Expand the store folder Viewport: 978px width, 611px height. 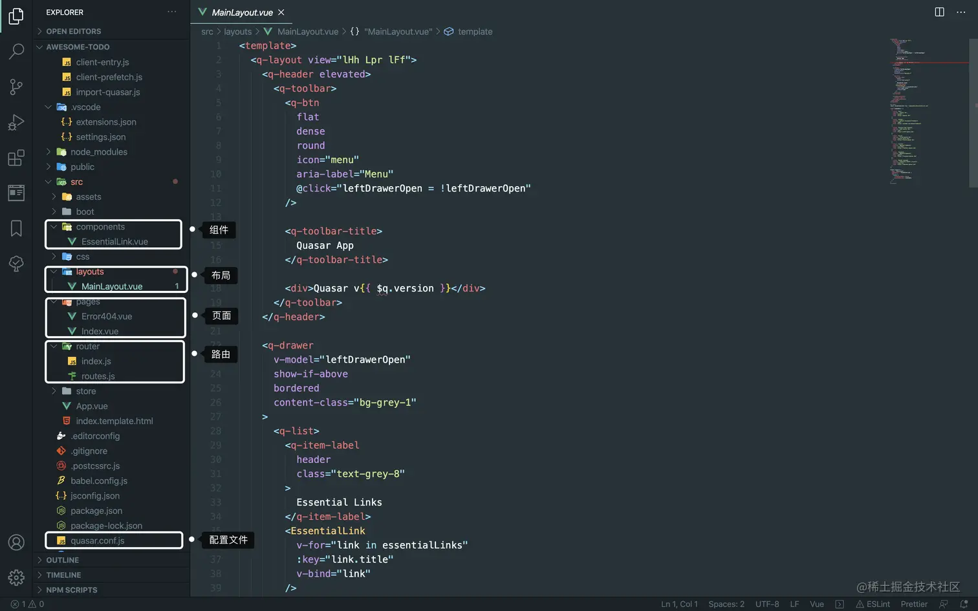[111, 391]
